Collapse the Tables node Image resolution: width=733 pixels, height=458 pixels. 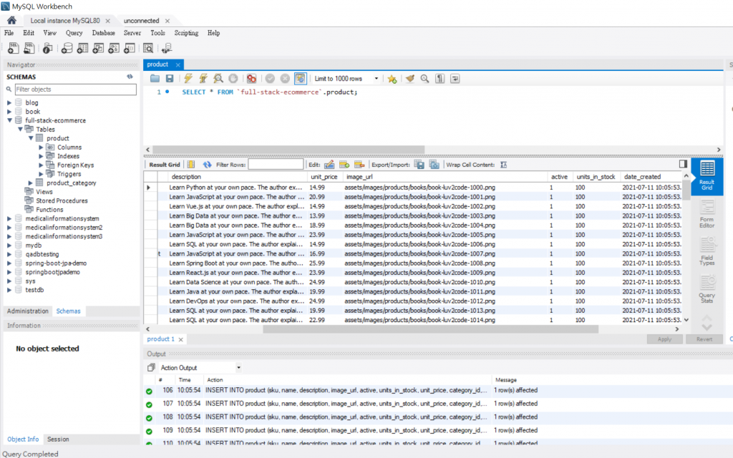[20, 129]
